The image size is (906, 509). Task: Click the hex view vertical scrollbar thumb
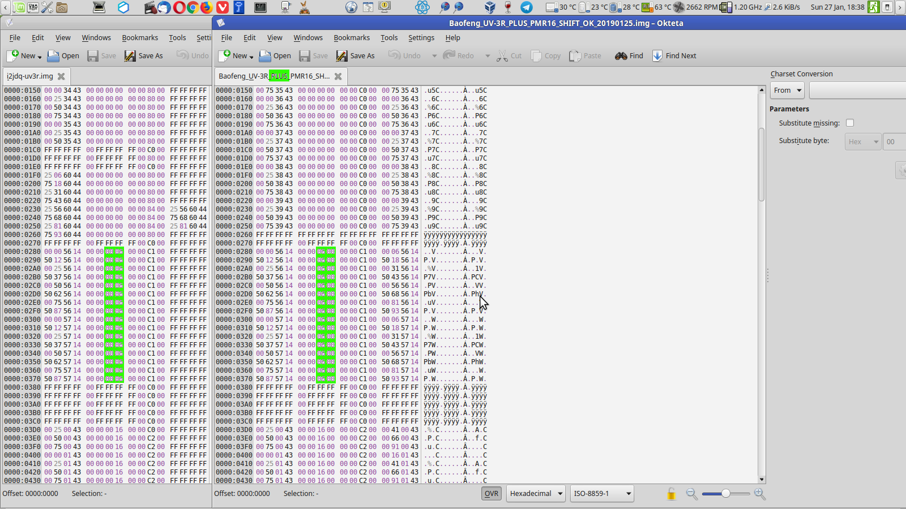click(761, 164)
